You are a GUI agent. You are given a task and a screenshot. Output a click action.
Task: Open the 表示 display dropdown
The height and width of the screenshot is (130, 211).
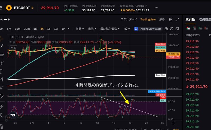coord(92,29)
